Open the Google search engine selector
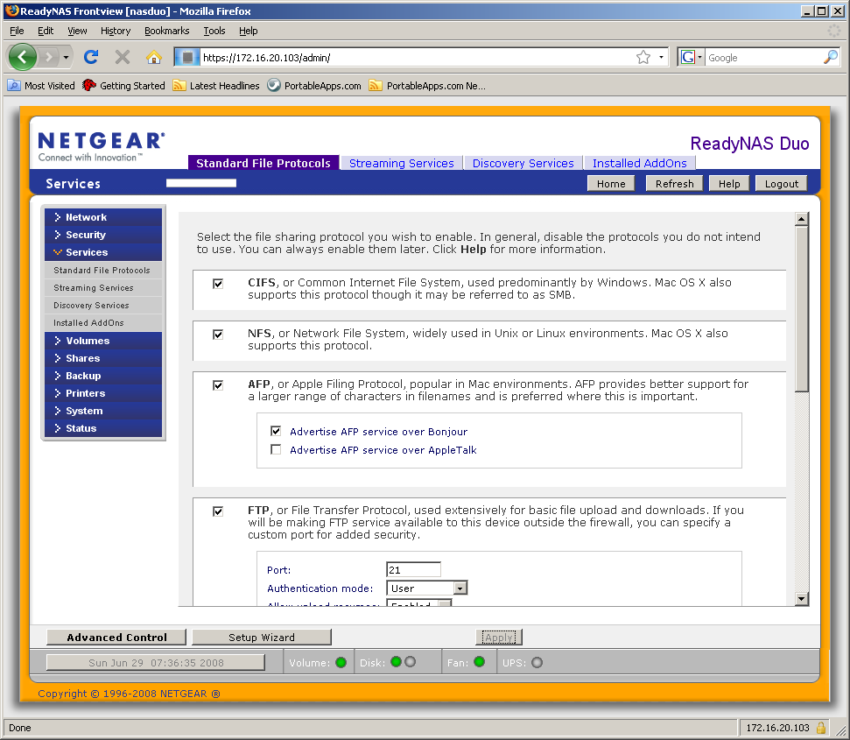The height and width of the screenshot is (740, 850). [x=692, y=57]
